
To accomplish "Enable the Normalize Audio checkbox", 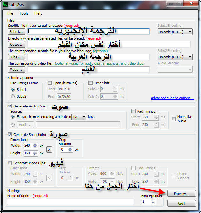I will click(x=174, y=119).
